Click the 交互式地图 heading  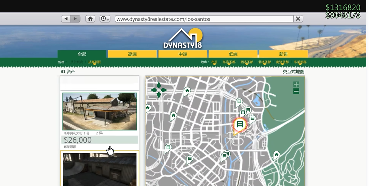click(x=293, y=72)
